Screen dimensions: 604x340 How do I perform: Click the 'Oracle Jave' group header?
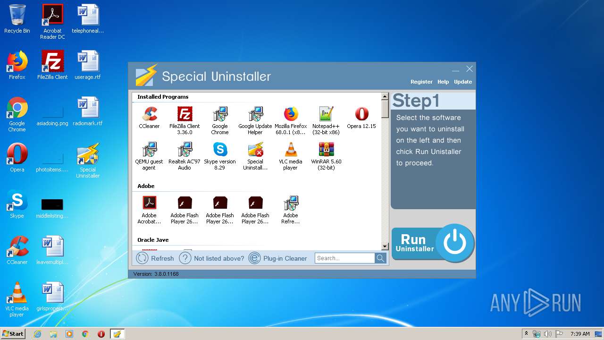tap(153, 240)
